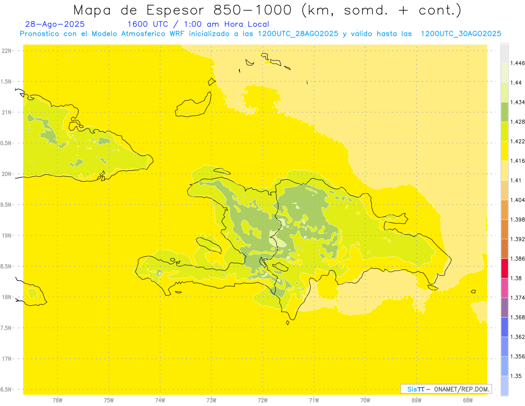This screenshot has width=525, height=406.
Task: Click the legend value '1.398'
Action: (x=518, y=219)
